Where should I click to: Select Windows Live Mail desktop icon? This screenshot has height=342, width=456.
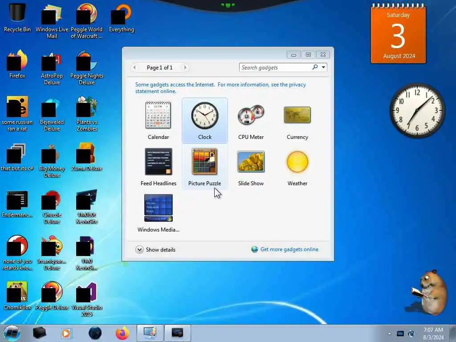(x=52, y=21)
